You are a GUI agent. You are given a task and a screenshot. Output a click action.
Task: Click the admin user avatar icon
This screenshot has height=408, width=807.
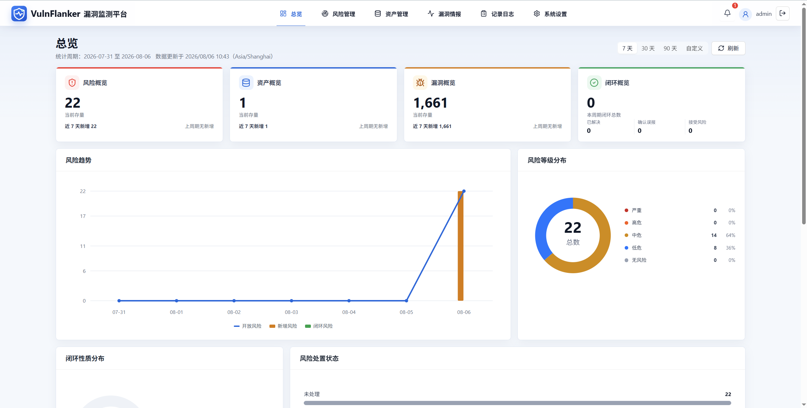tap(745, 14)
